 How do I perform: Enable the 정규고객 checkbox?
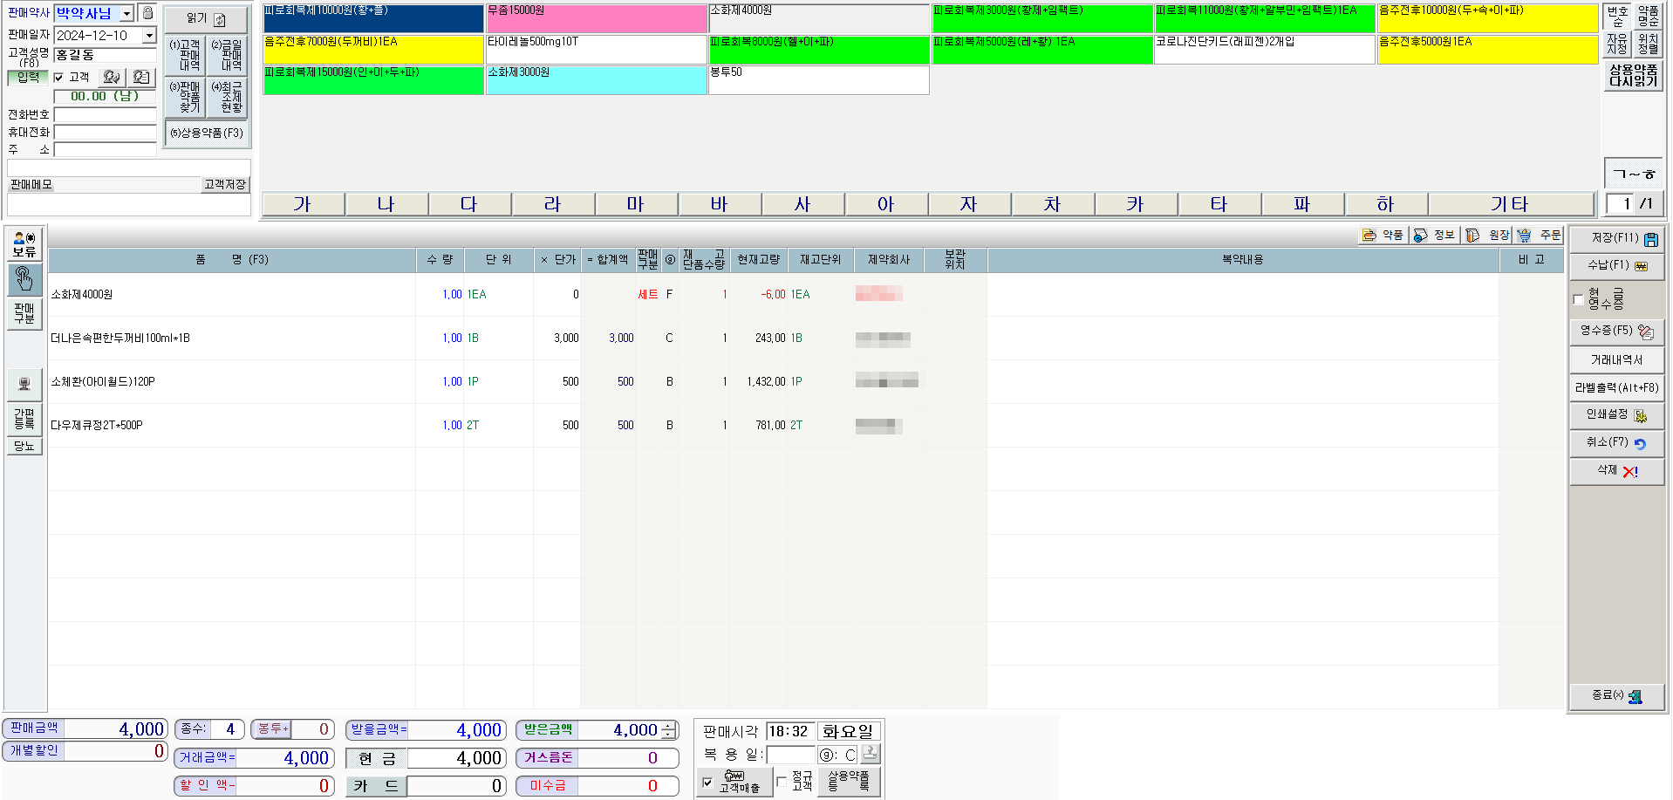[x=782, y=782]
